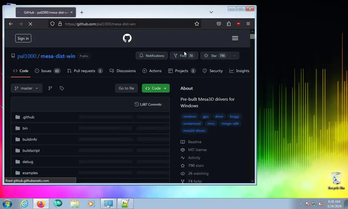Open the buildscript folder

click(x=31, y=150)
